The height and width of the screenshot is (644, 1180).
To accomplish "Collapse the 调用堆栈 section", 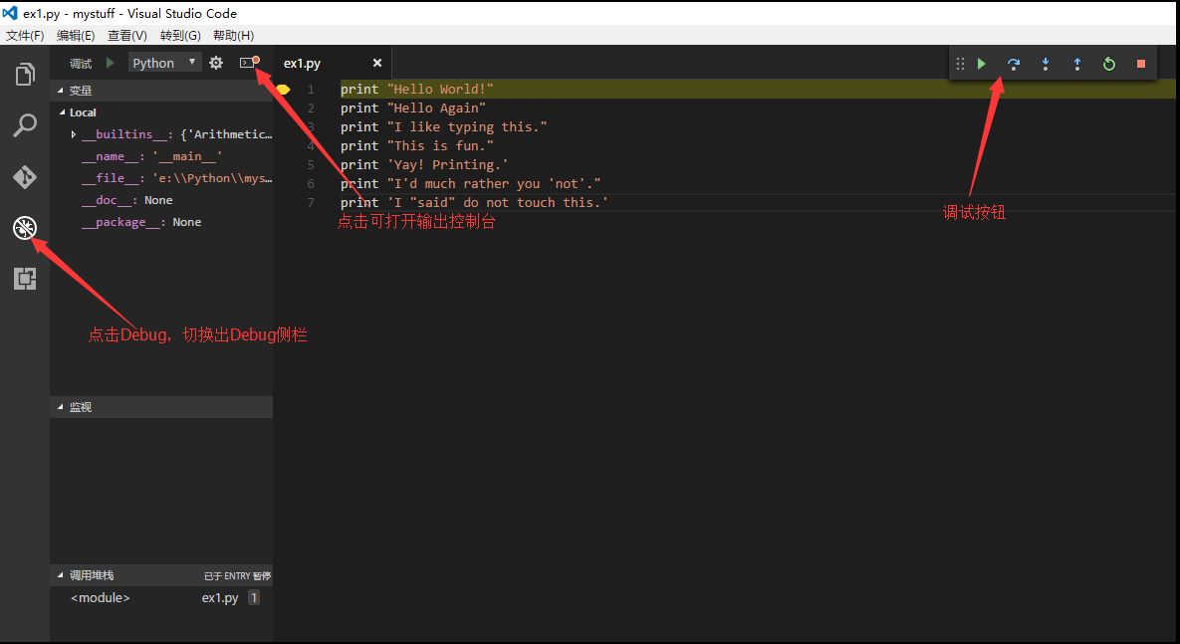I will pos(161,575).
